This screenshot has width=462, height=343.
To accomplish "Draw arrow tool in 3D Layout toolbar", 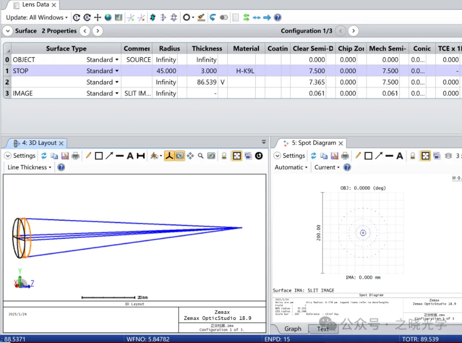I will pyautogui.click(x=109, y=156).
